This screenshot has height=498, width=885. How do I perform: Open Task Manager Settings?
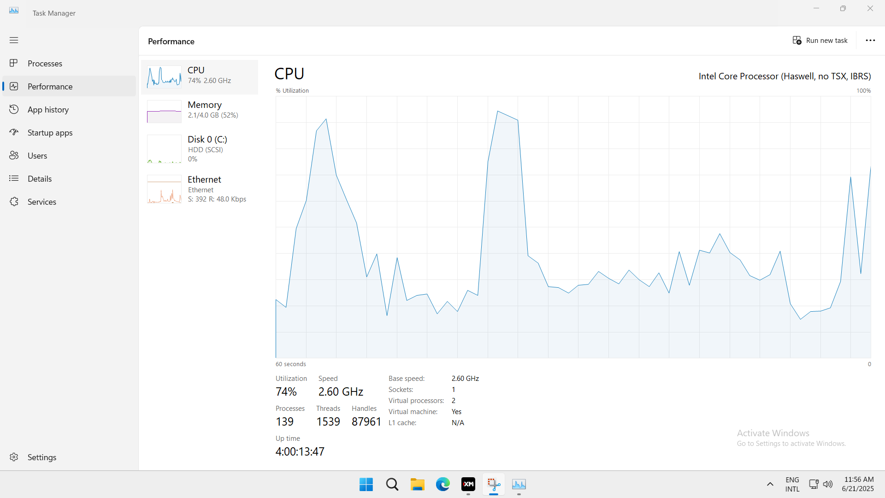42,457
